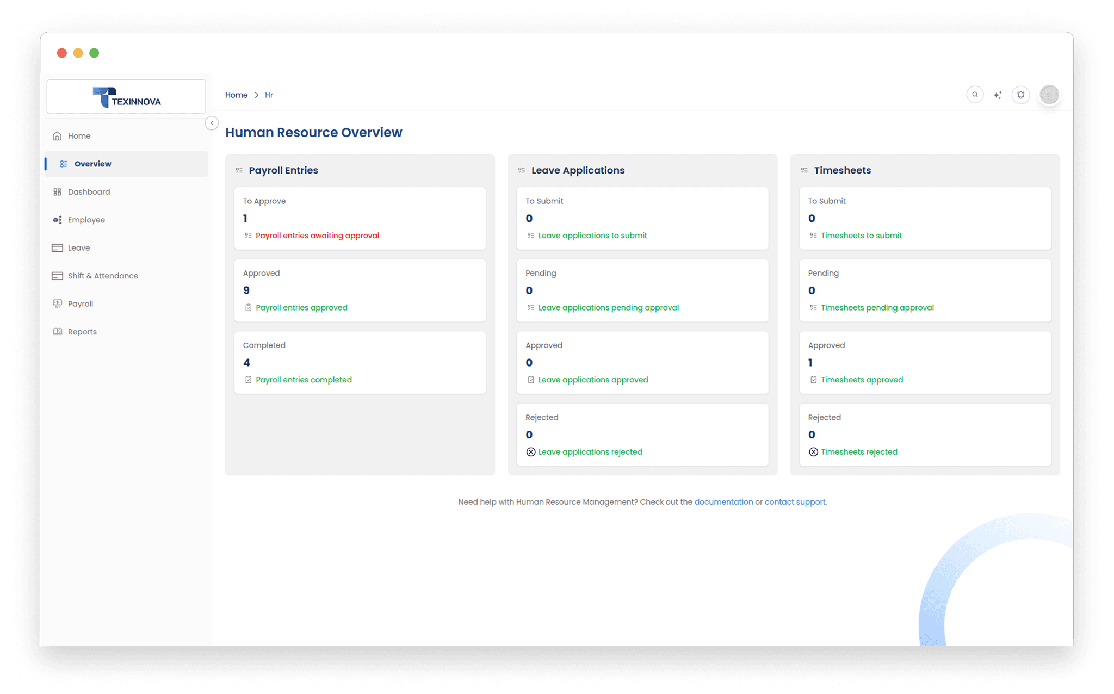Click the Dashboard grid icon
Screen dimensions: 1114x694
tap(58, 191)
